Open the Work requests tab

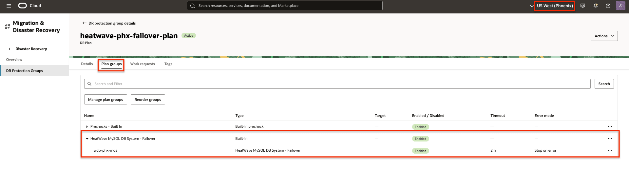(x=143, y=64)
